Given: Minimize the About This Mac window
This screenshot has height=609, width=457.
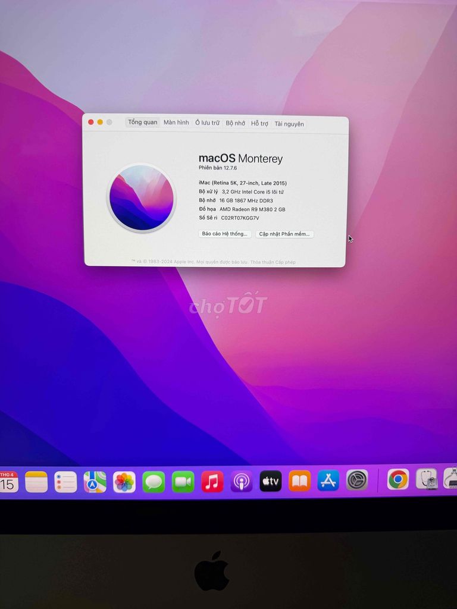Looking at the screenshot, I should (x=100, y=122).
